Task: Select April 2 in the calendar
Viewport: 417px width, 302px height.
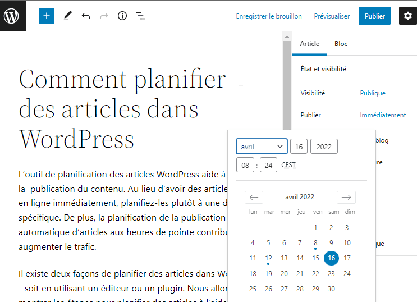Action: click(x=331, y=228)
